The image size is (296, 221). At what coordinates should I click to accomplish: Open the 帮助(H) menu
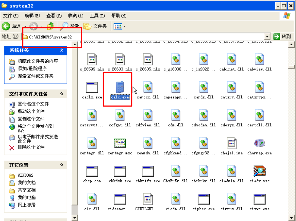tap(119, 16)
